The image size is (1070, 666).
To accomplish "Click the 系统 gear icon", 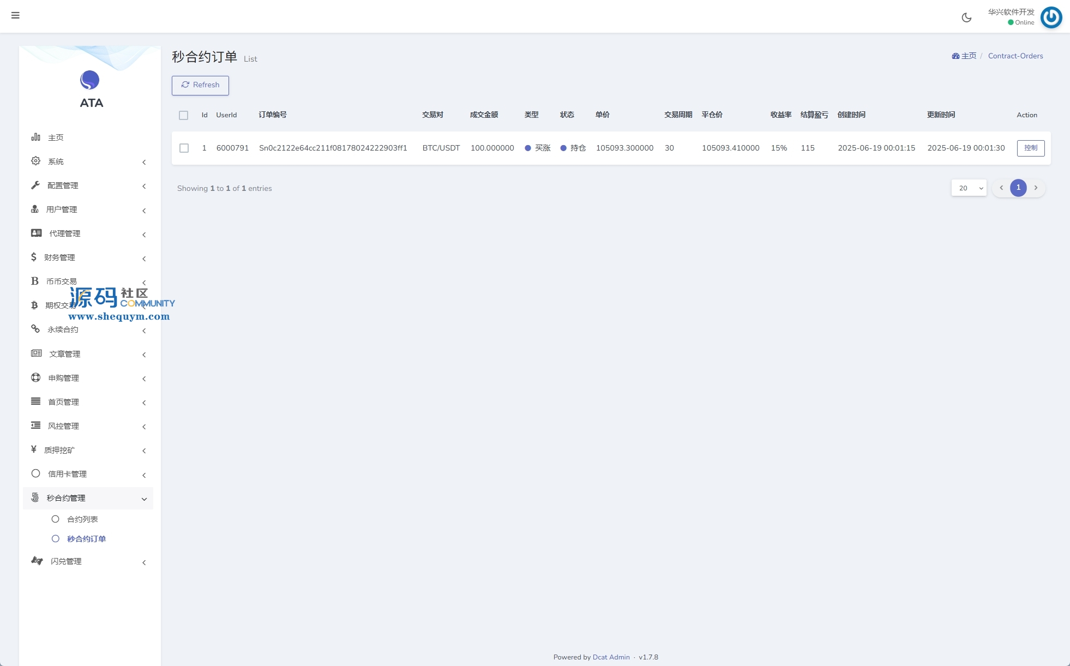I will coord(35,161).
